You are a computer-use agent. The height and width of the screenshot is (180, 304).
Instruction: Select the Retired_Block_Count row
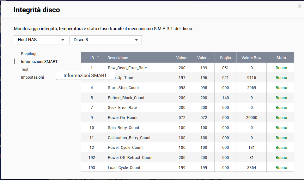[126, 98]
